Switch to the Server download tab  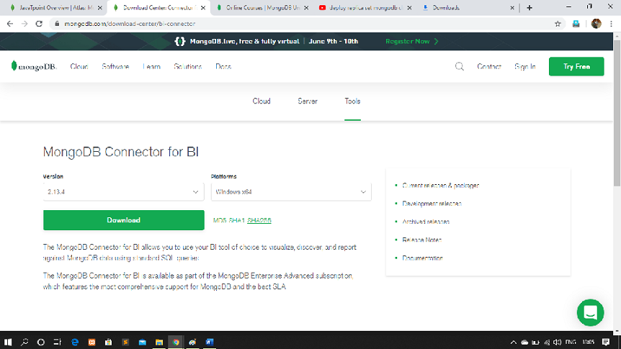click(308, 101)
